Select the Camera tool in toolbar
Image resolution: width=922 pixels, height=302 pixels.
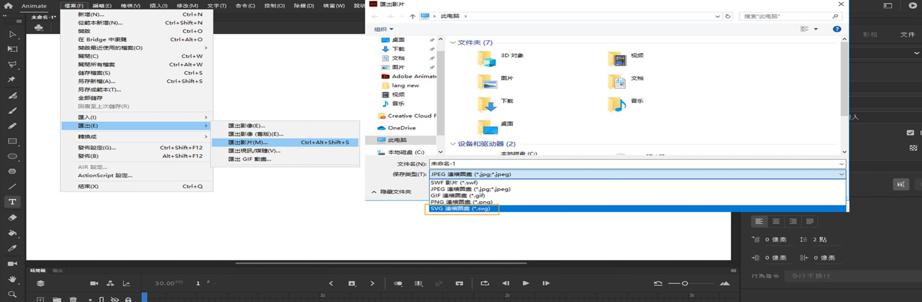[12, 264]
